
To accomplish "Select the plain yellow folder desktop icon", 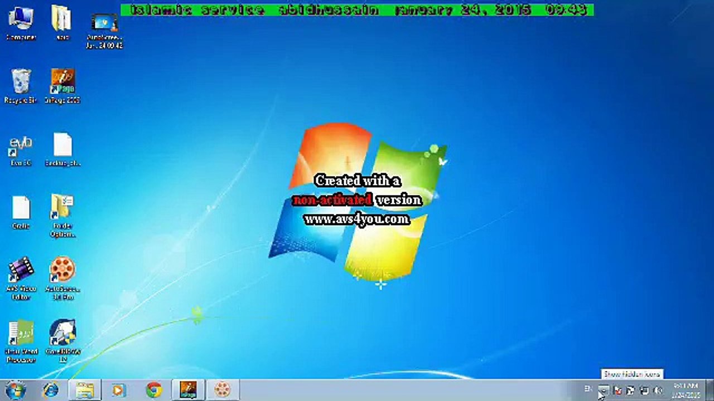I will point(62,23).
